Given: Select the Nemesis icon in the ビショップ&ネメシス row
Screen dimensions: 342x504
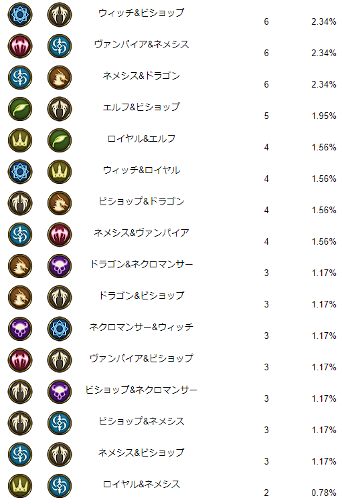Looking at the screenshot, I should pos(60,423).
